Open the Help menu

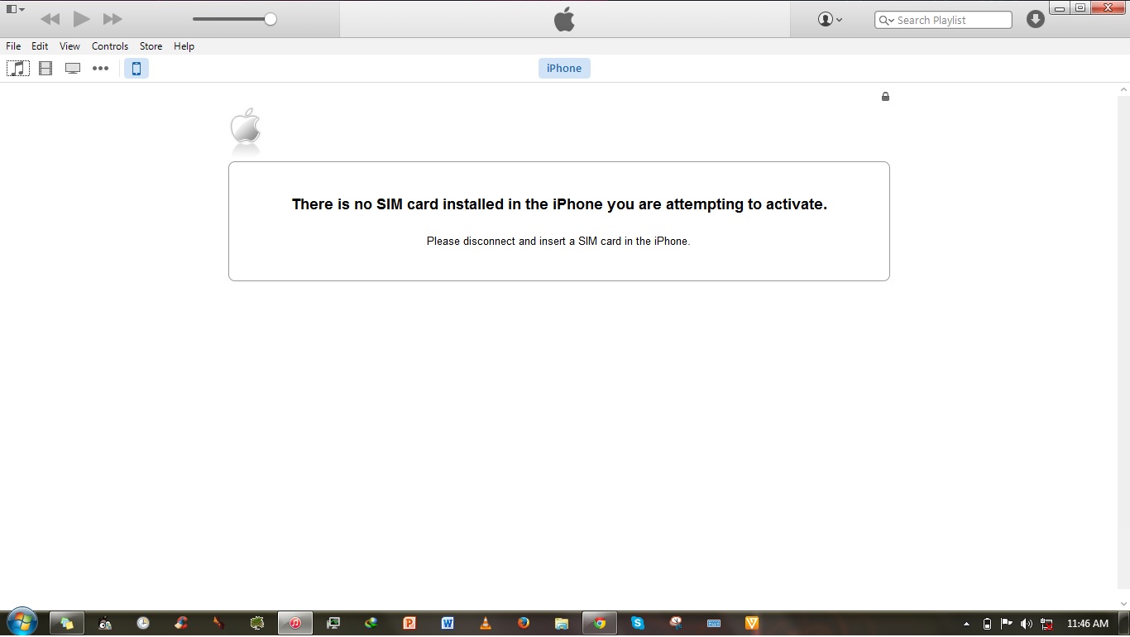coord(184,46)
